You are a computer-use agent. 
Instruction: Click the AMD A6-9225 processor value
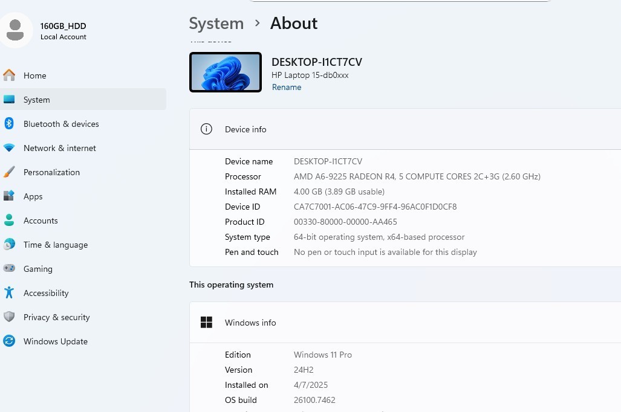pos(417,176)
